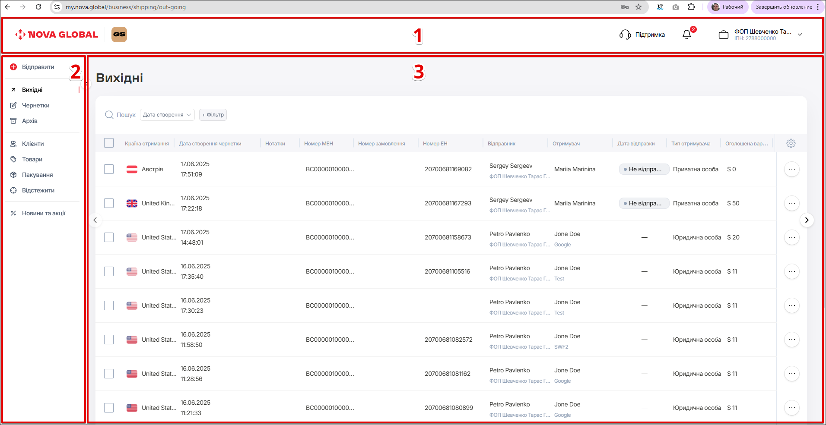Click the Nova Global logo

click(x=57, y=35)
